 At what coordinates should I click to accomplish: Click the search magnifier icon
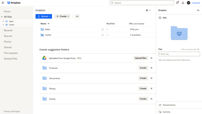pos(112,3)
